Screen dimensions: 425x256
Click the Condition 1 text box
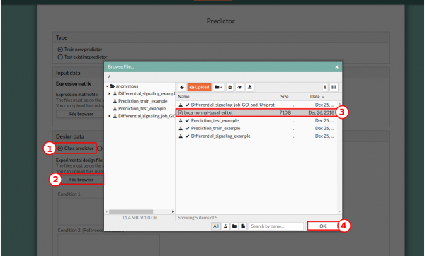point(81,211)
